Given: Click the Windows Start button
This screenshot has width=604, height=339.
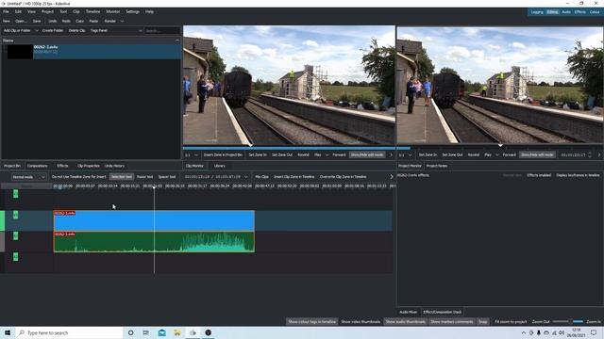Looking at the screenshot, I should click(x=8, y=332).
